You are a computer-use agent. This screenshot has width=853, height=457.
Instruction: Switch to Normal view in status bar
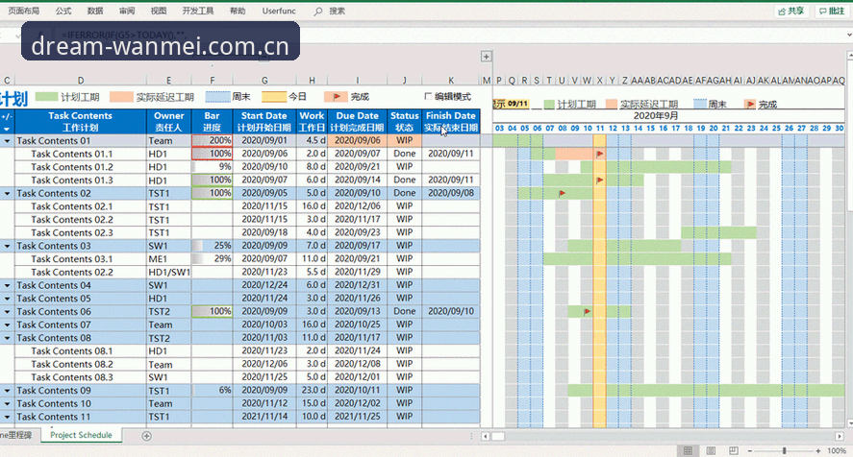[x=688, y=450]
